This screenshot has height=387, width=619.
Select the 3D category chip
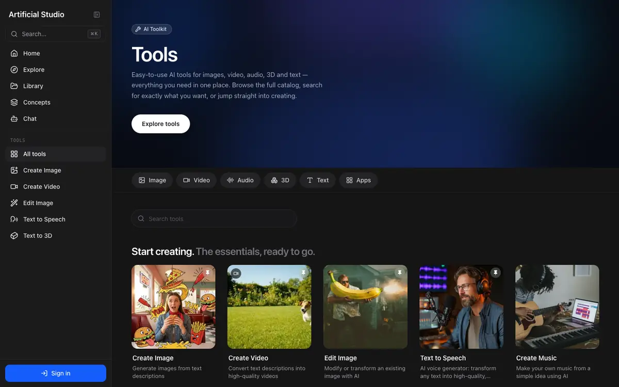(280, 180)
